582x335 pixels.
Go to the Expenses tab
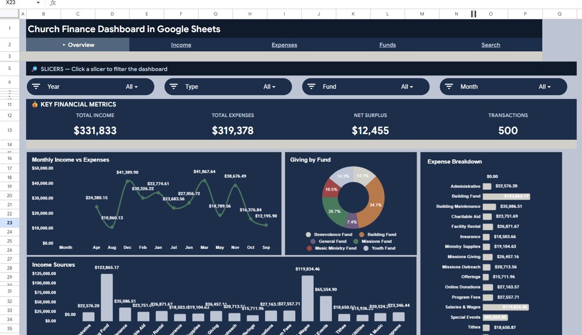[284, 45]
